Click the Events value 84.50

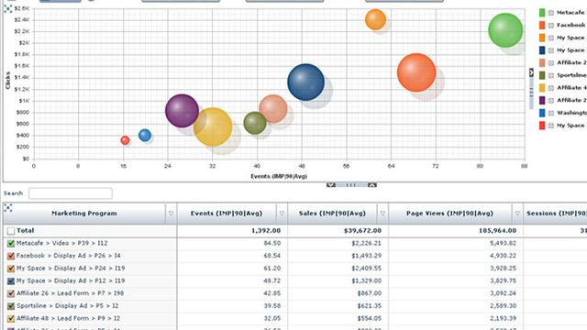point(271,244)
